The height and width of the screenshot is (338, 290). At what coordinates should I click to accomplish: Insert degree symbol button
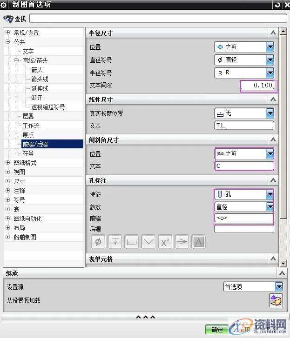(x=165, y=242)
